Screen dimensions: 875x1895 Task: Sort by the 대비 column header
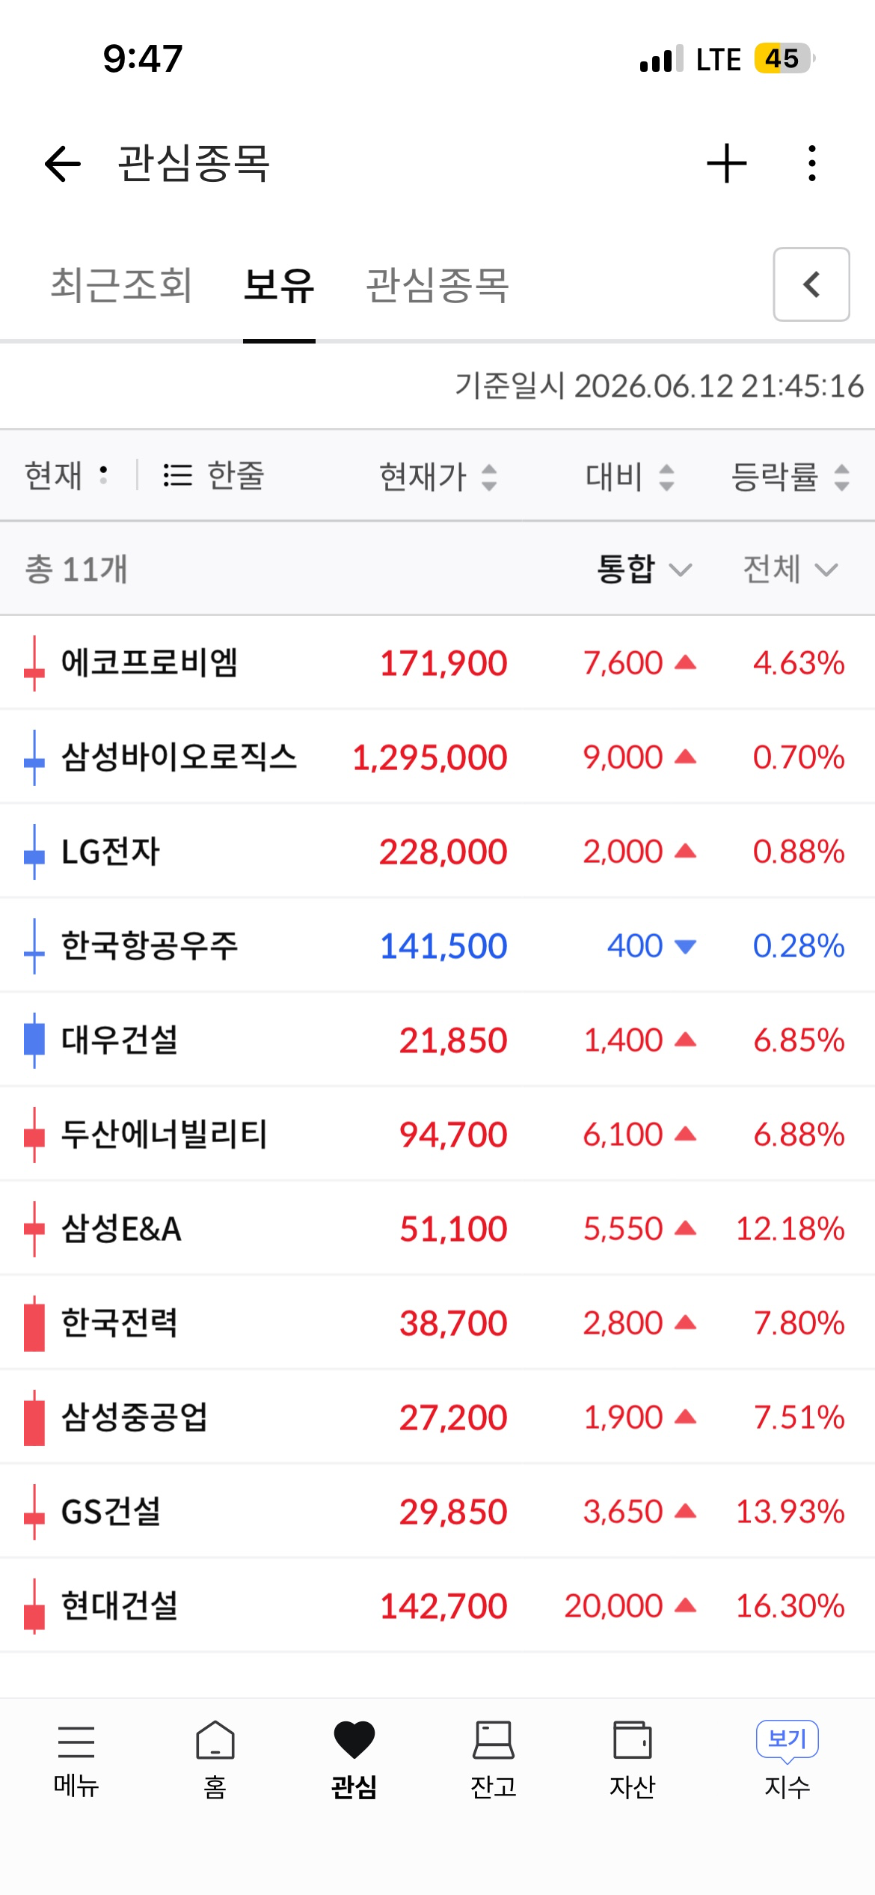(630, 476)
